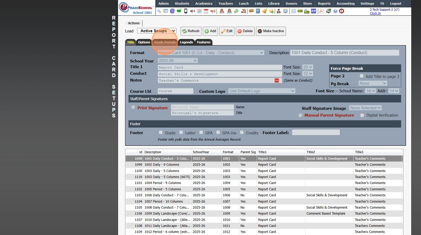
Task: Click the Clock In link
Action: pyautogui.click(x=375, y=13)
